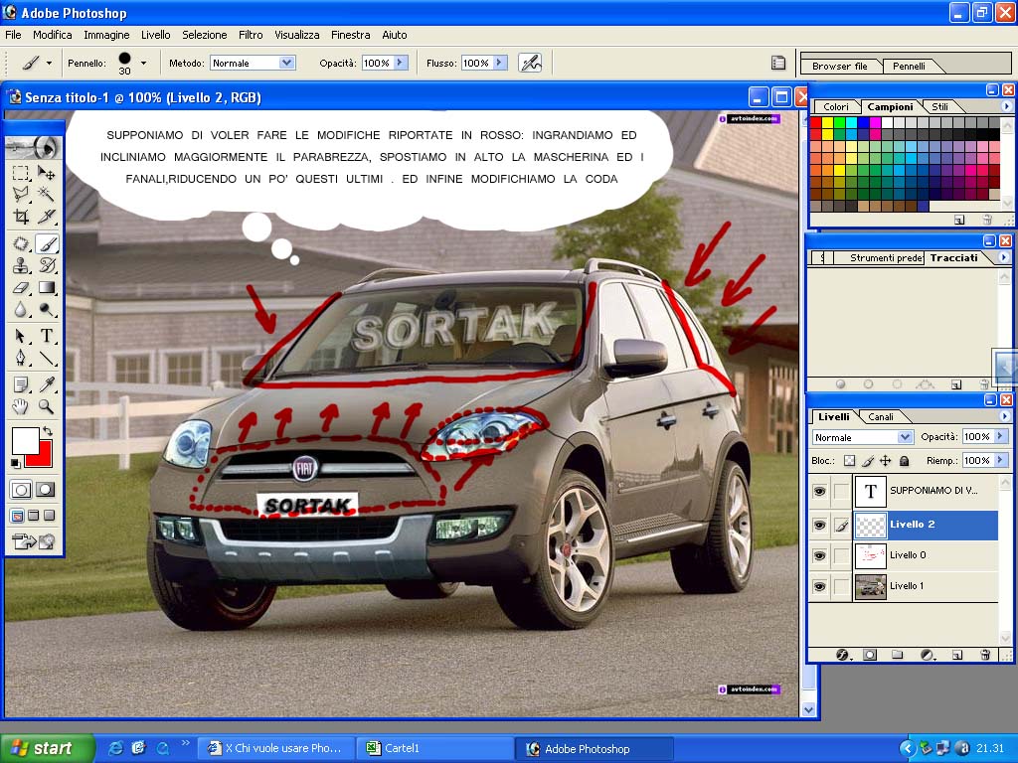Select the Zoom magnifier tool
The height and width of the screenshot is (763, 1018).
click(x=46, y=406)
